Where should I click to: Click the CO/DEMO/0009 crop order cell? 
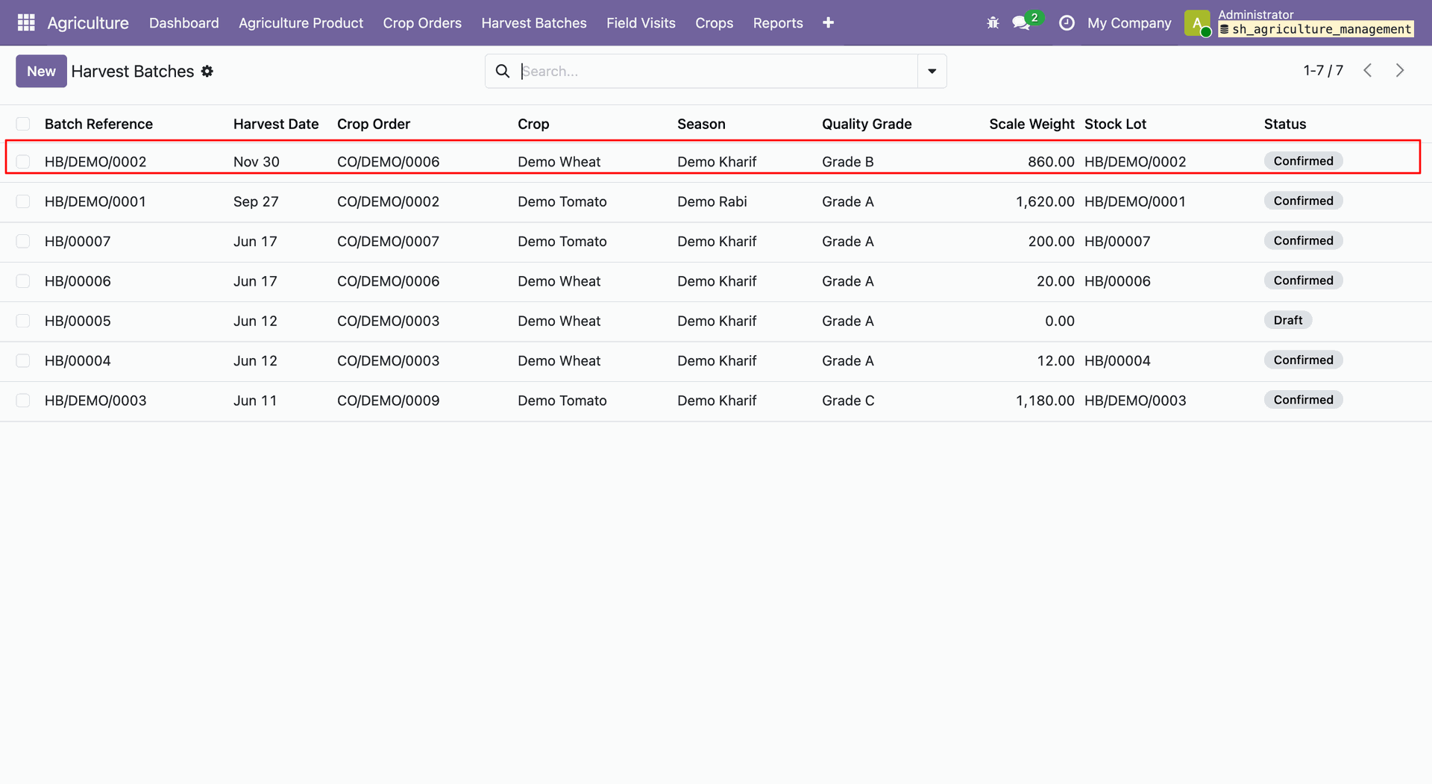388,401
